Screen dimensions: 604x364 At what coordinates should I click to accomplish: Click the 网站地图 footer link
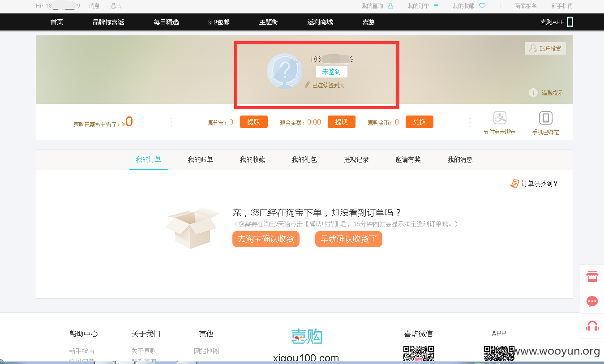pos(206,351)
